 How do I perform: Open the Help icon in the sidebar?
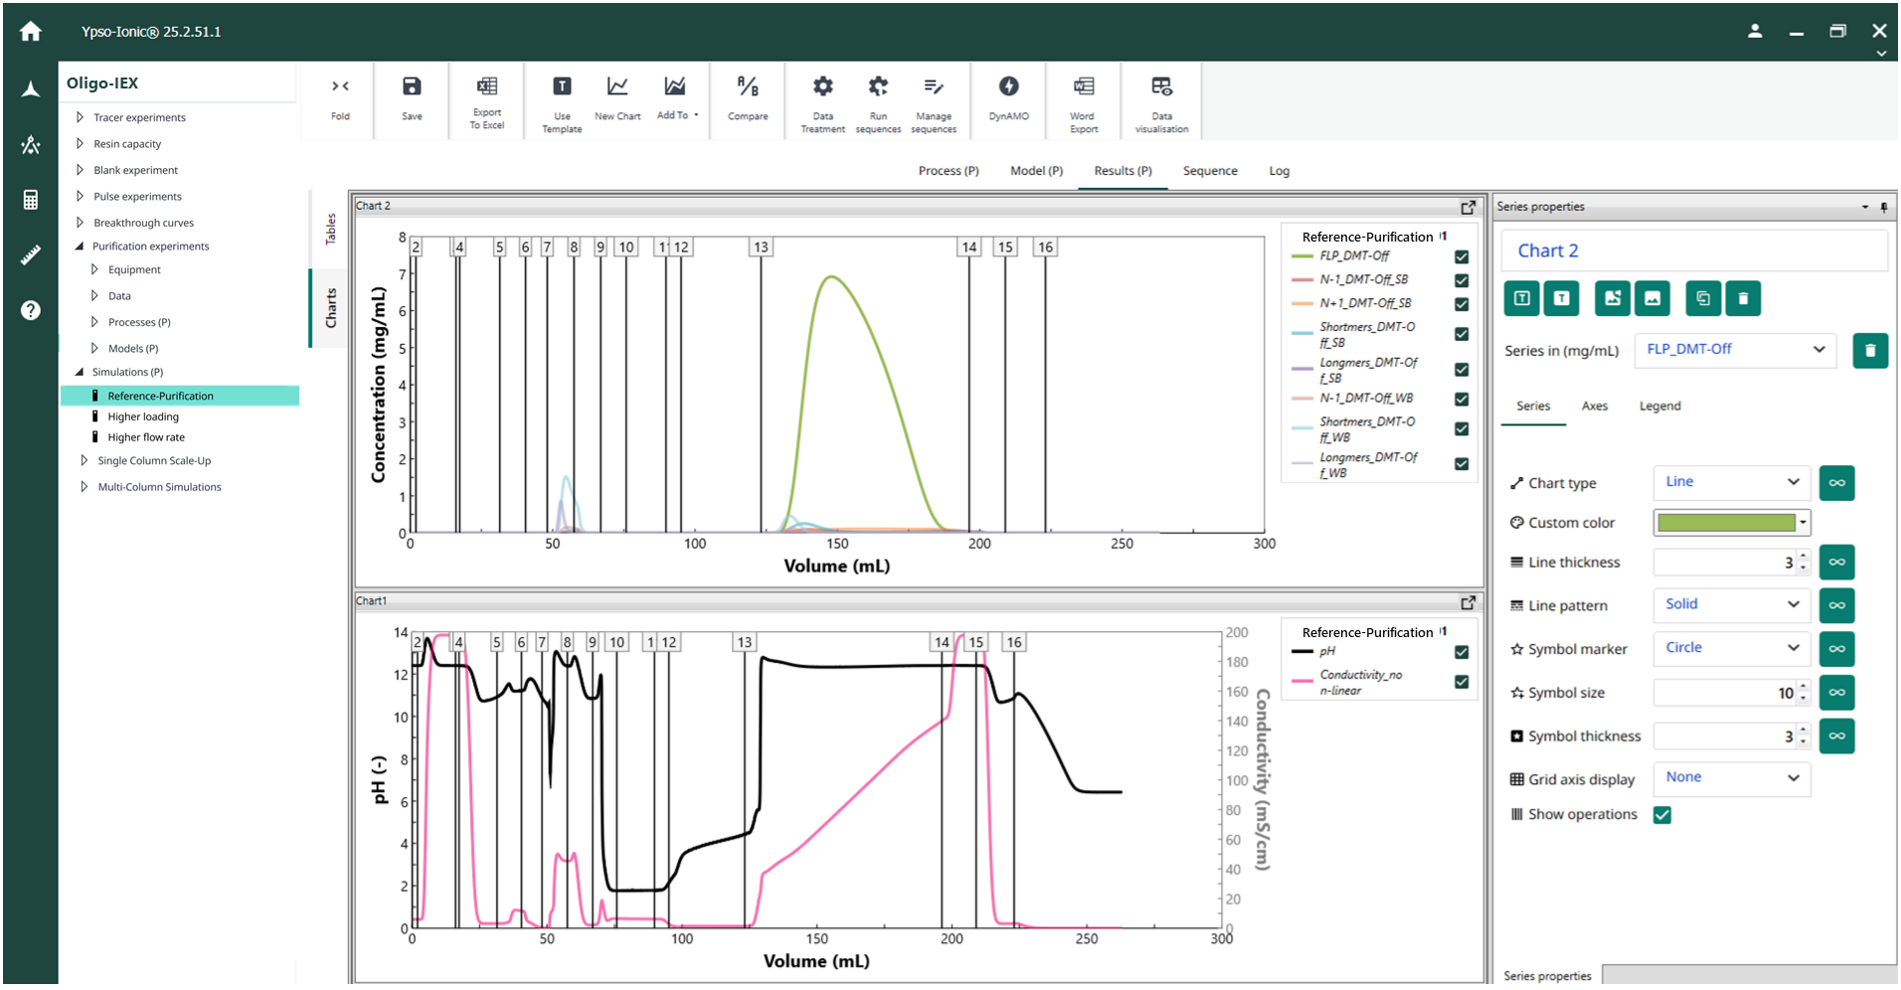pos(30,310)
